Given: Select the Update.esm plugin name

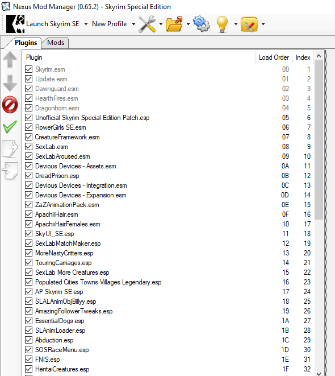Looking at the screenshot, I should tap(51, 79).
